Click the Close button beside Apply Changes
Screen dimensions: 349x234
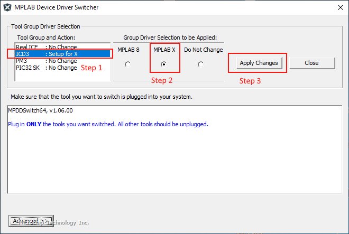pos(311,63)
